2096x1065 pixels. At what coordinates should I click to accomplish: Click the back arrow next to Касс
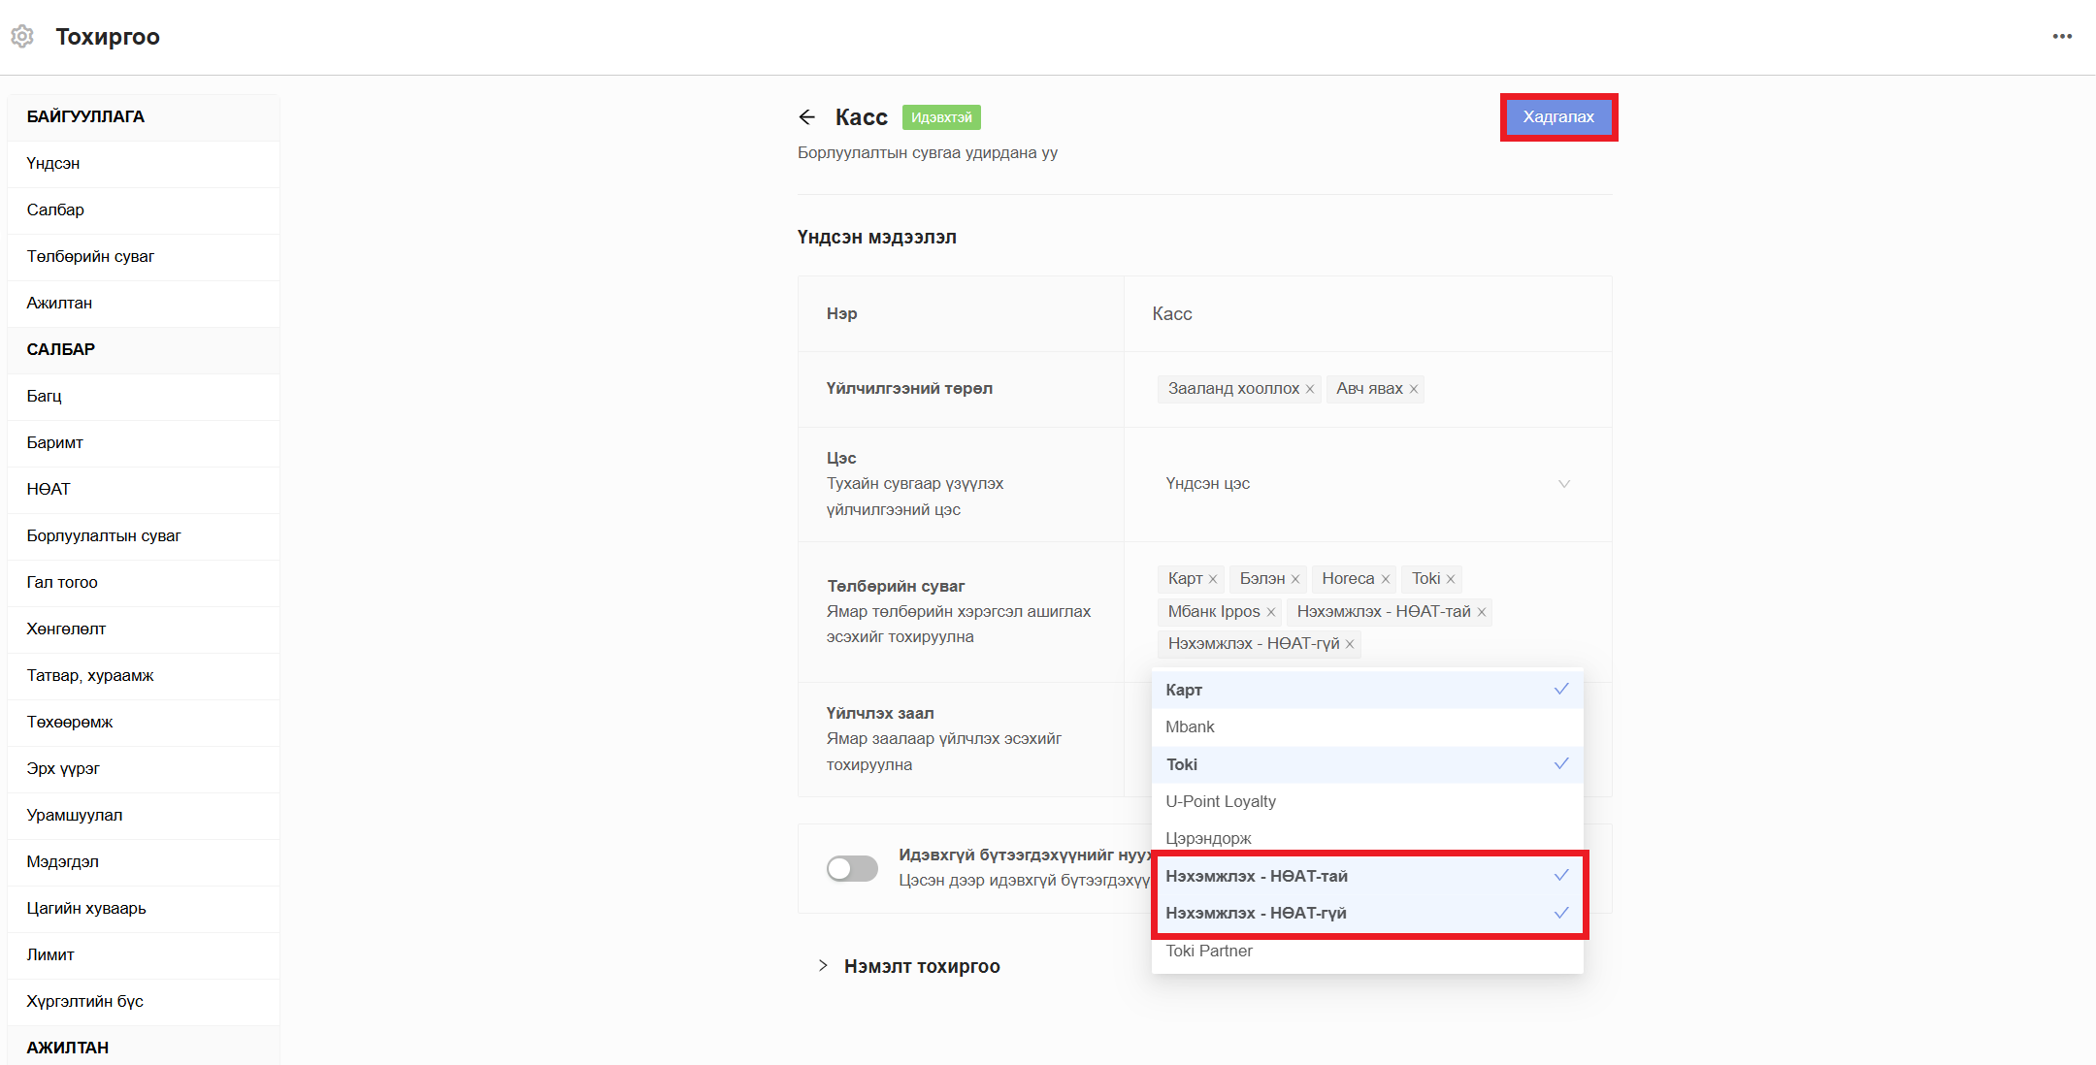point(806,117)
